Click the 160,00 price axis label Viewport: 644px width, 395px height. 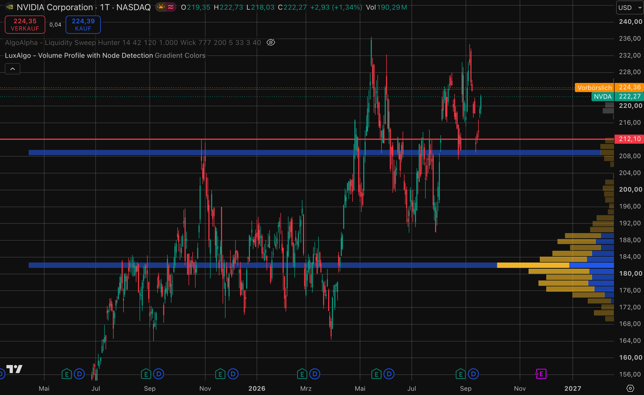tap(631, 358)
